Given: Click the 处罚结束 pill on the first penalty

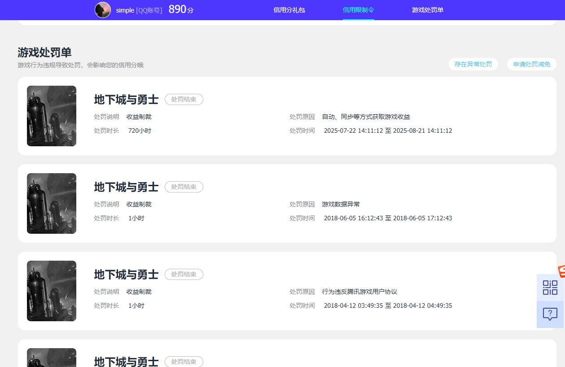Looking at the screenshot, I should tap(184, 99).
